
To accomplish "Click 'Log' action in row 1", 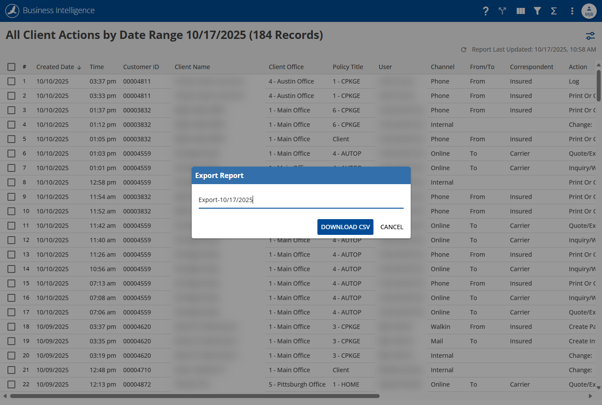I will [574, 81].
